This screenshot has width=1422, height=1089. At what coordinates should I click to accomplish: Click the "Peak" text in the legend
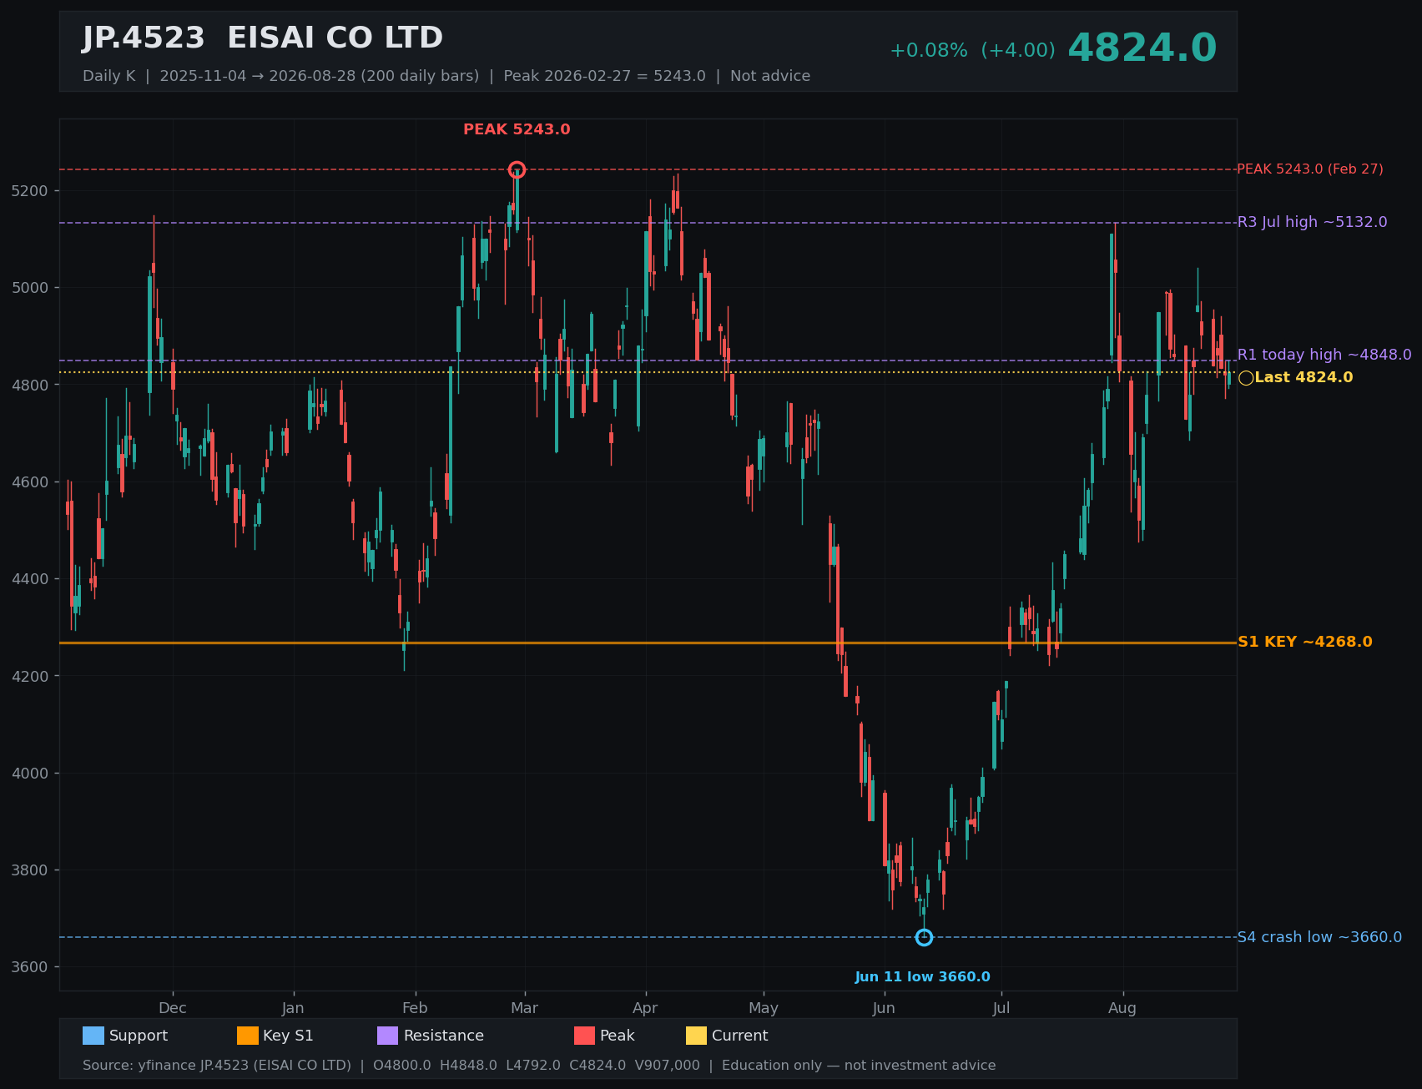click(618, 1036)
